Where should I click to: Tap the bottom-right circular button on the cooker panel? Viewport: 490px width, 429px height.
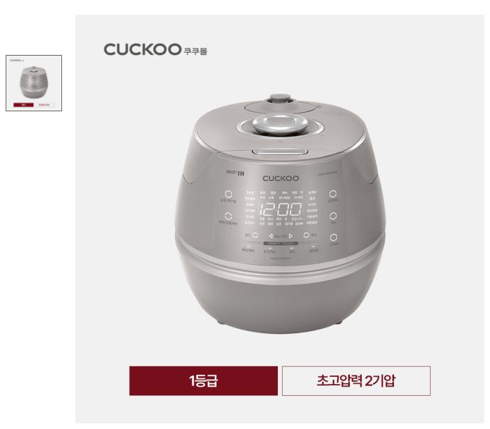pyautogui.click(x=333, y=237)
